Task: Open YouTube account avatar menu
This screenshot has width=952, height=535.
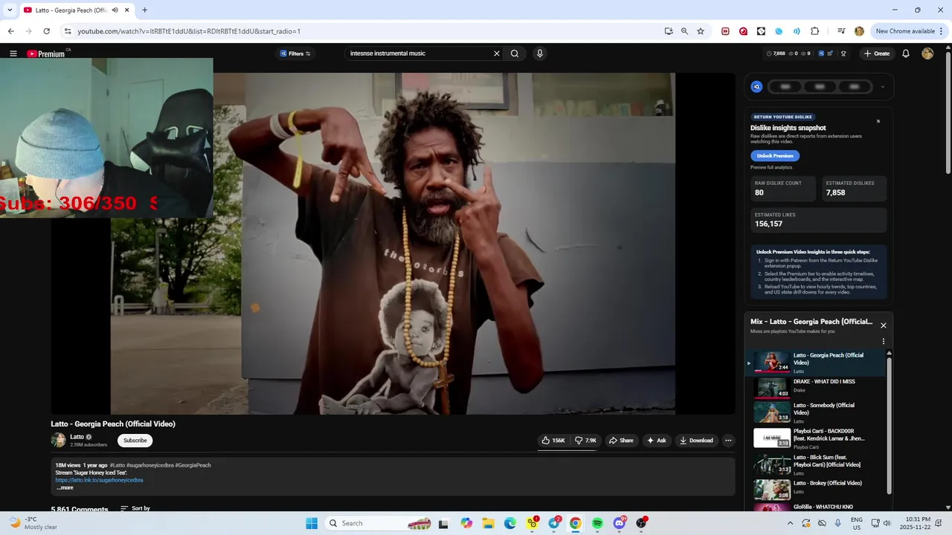Action: 927,53
